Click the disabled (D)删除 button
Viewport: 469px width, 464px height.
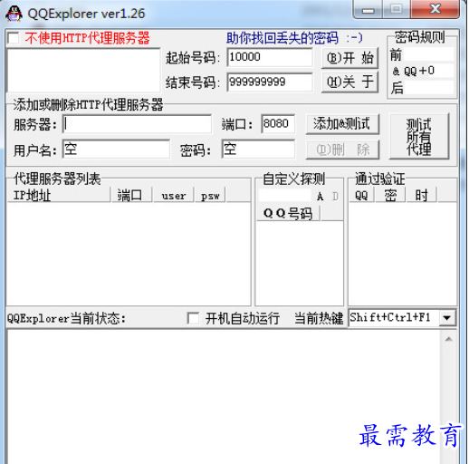[342, 150]
